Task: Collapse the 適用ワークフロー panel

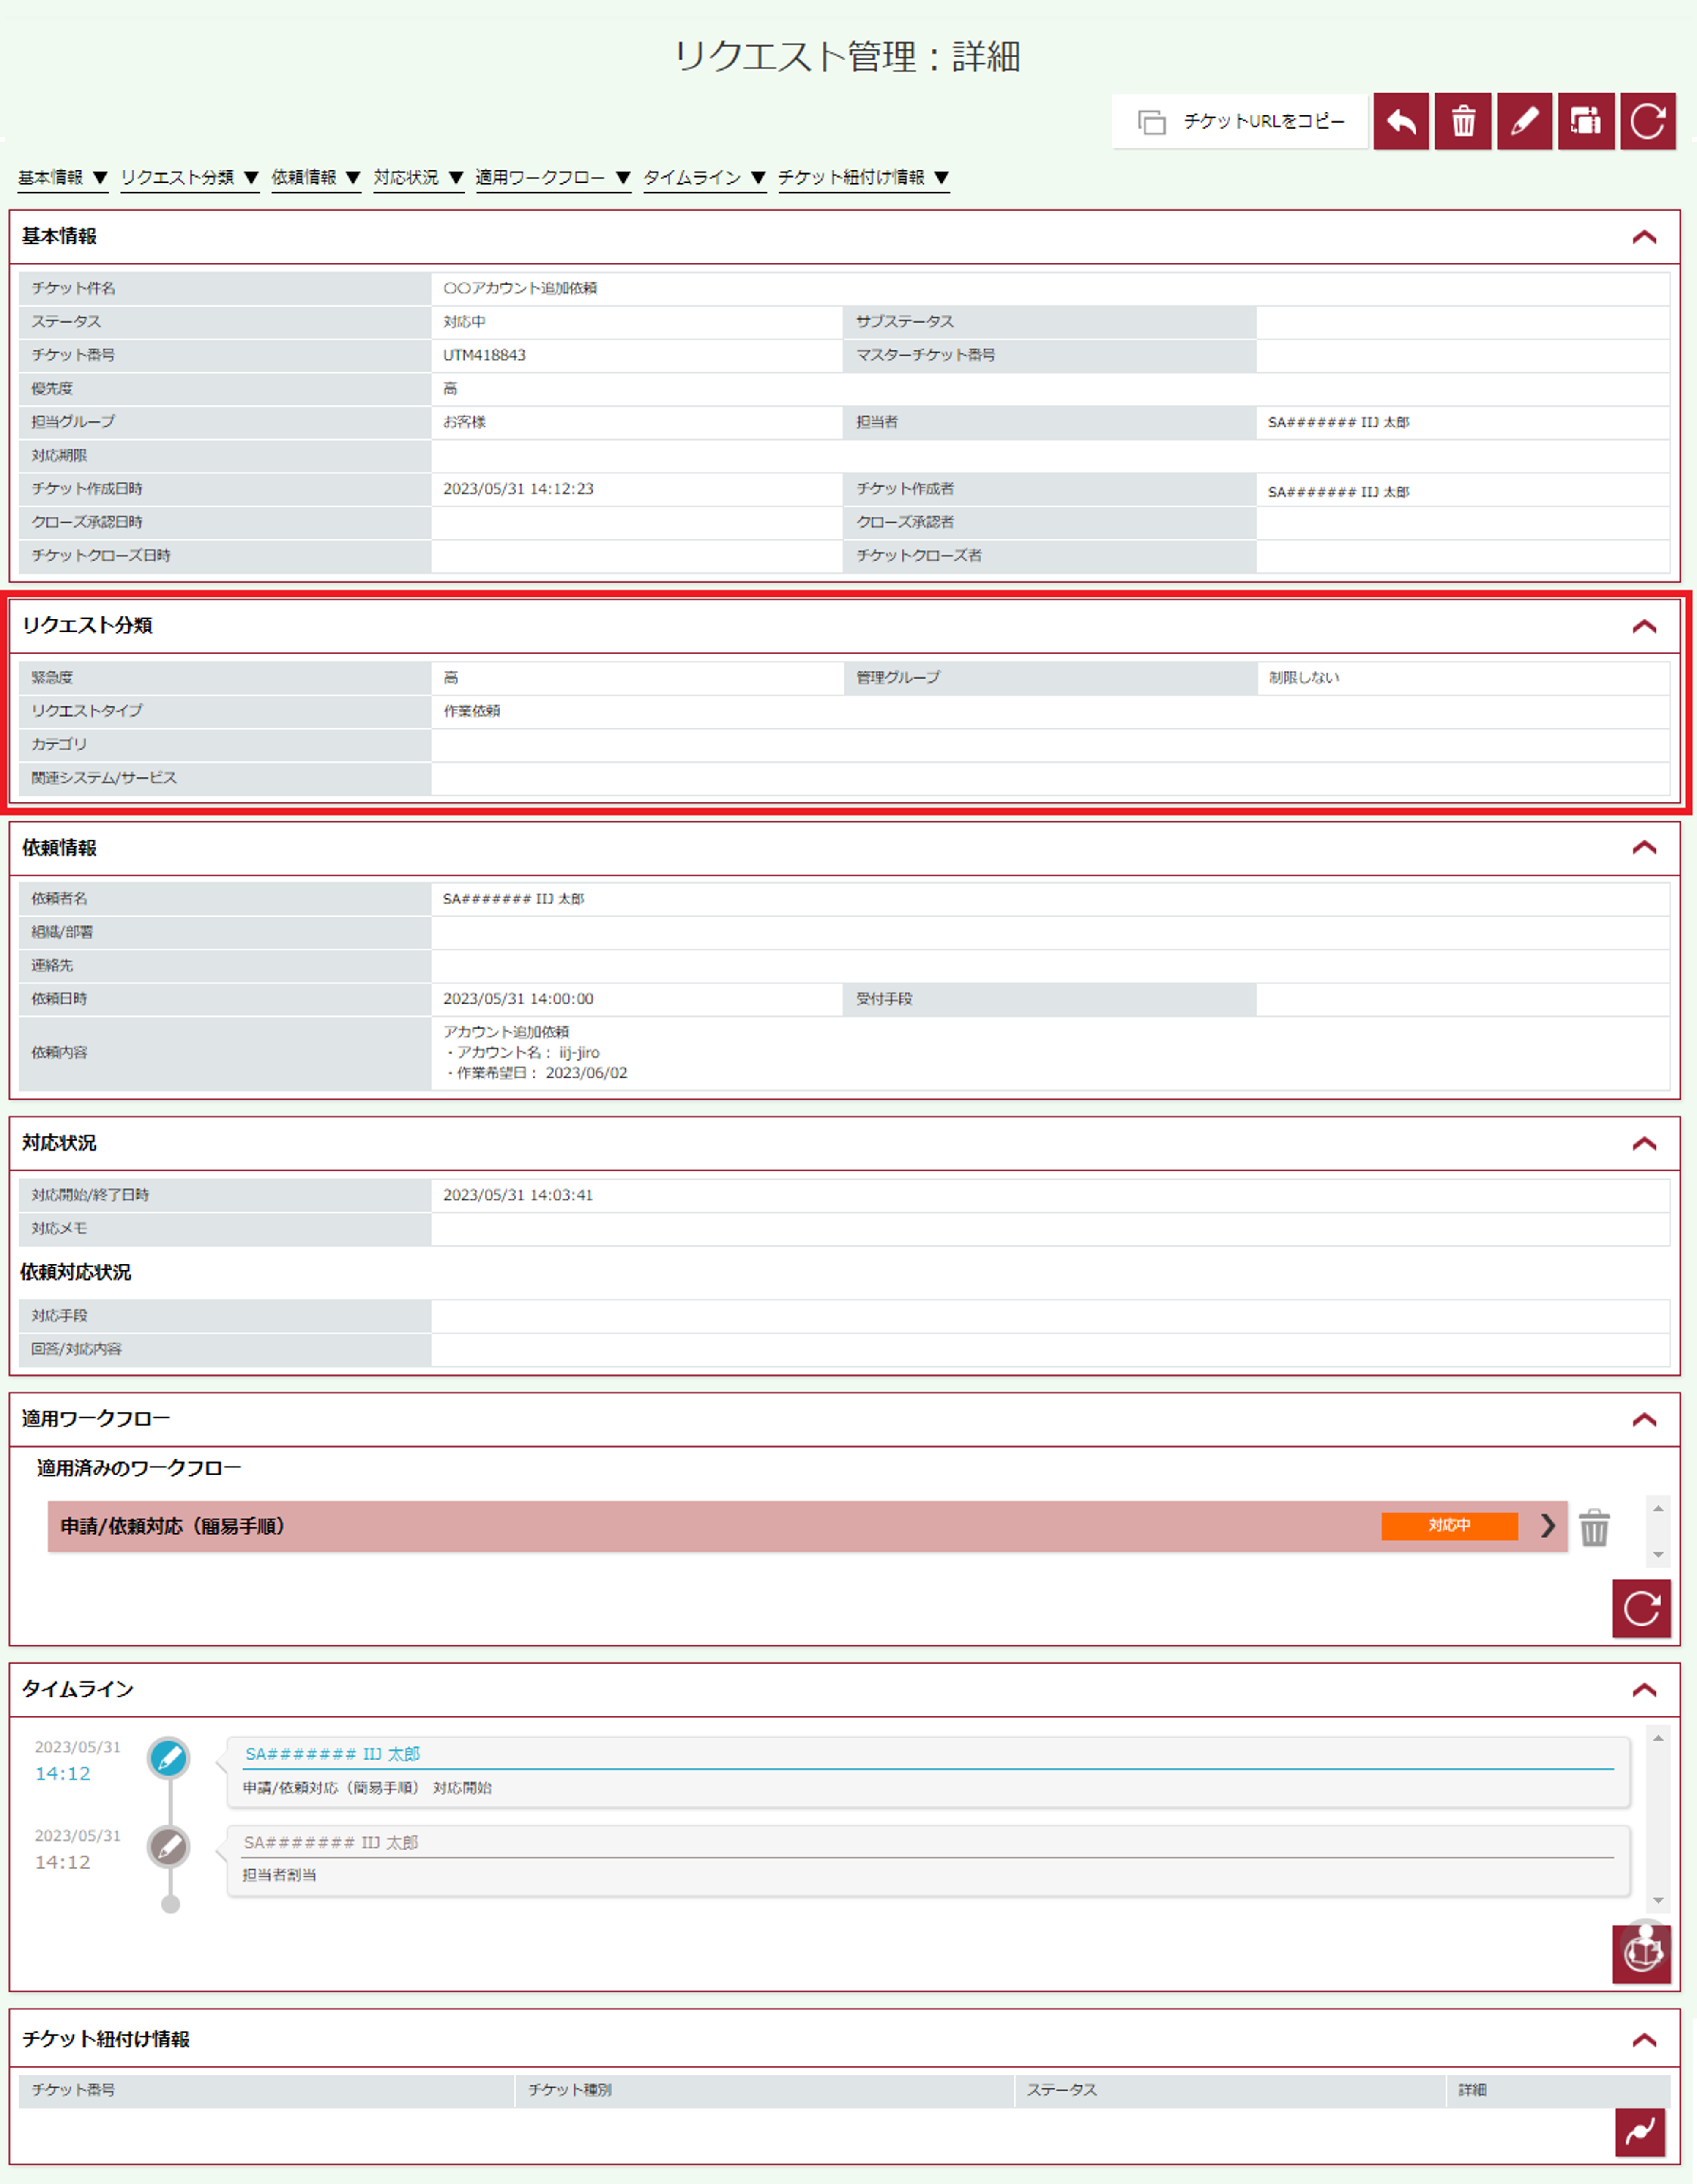Action: point(1644,1420)
